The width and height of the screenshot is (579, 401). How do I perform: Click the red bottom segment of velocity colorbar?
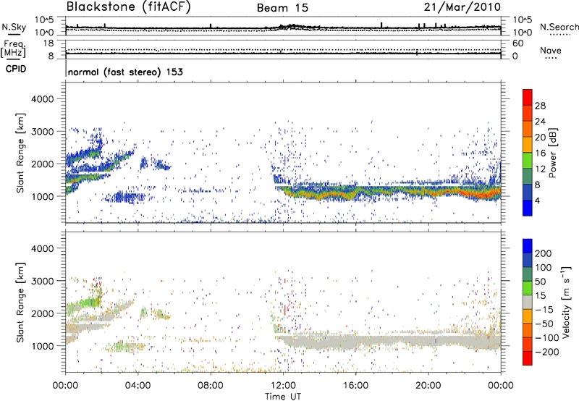pyautogui.click(x=528, y=358)
